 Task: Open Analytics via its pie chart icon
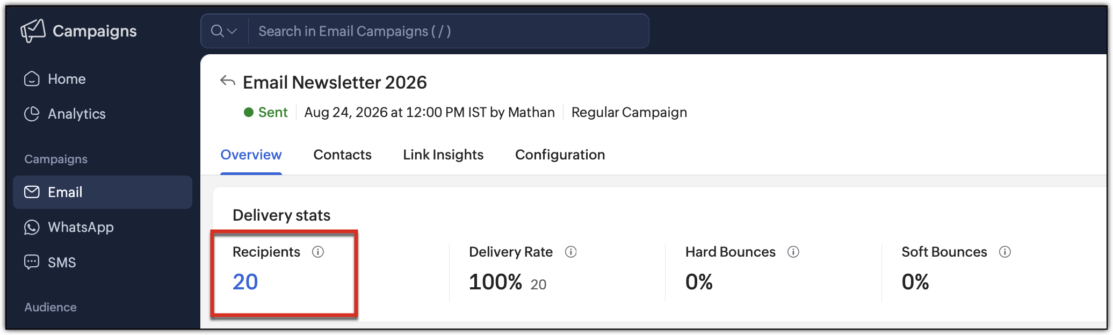tap(32, 114)
